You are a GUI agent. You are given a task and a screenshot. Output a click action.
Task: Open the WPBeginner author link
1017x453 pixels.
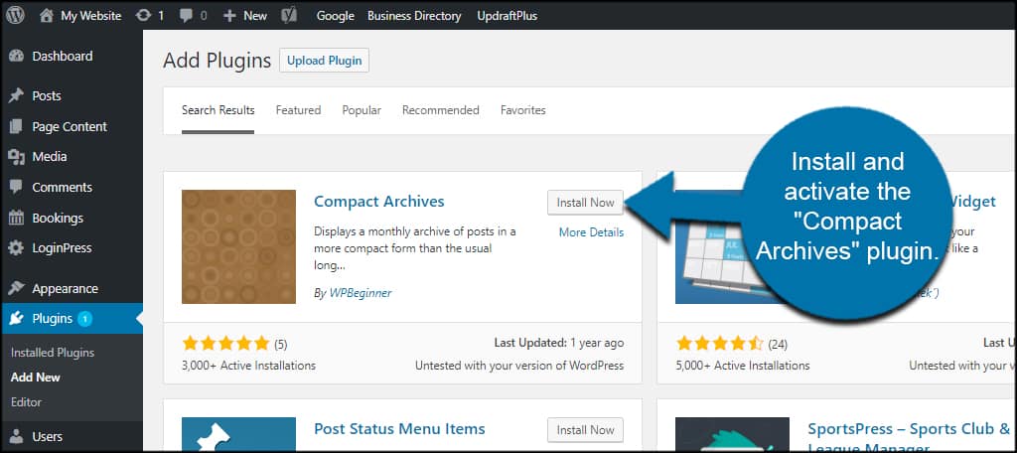360,293
